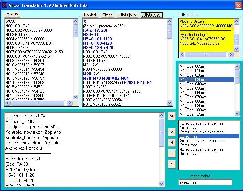This screenshot has height=191, width=243.
Task: Select M1_Ocel 100mm in the material list
Action: coord(206,110)
